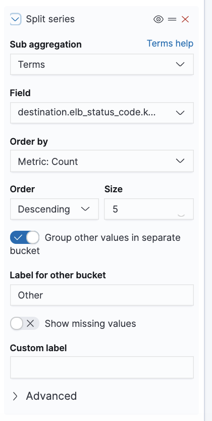Click the Custom label input field

(102, 367)
